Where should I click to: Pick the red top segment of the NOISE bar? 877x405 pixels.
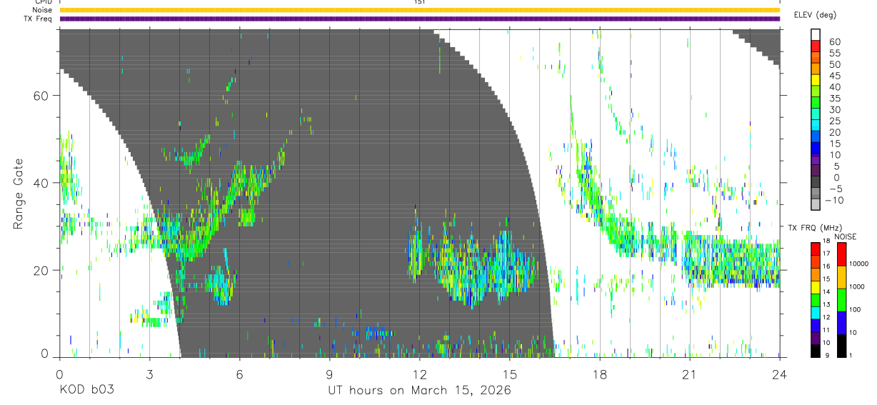[841, 254]
